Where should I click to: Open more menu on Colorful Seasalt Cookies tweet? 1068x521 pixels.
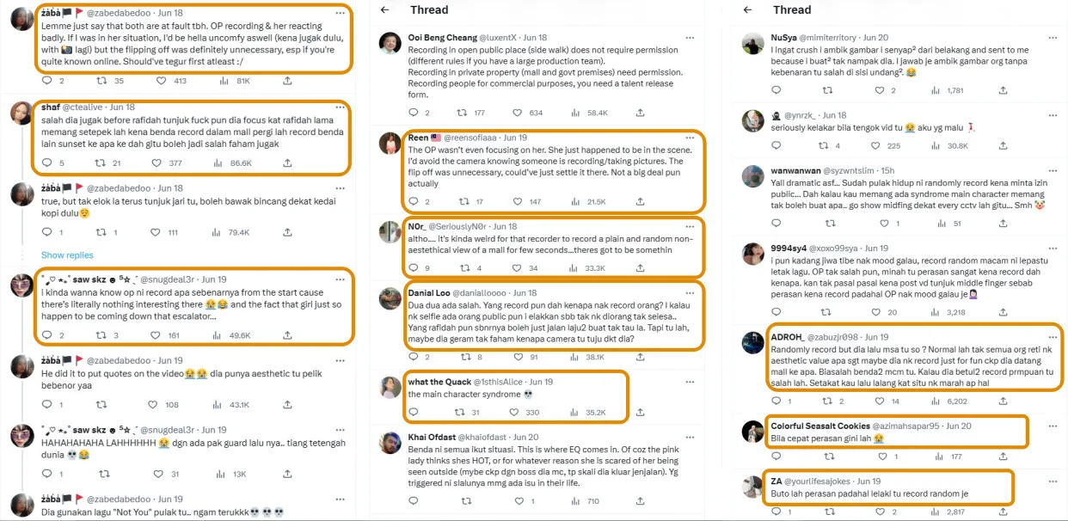pos(1052,426)
